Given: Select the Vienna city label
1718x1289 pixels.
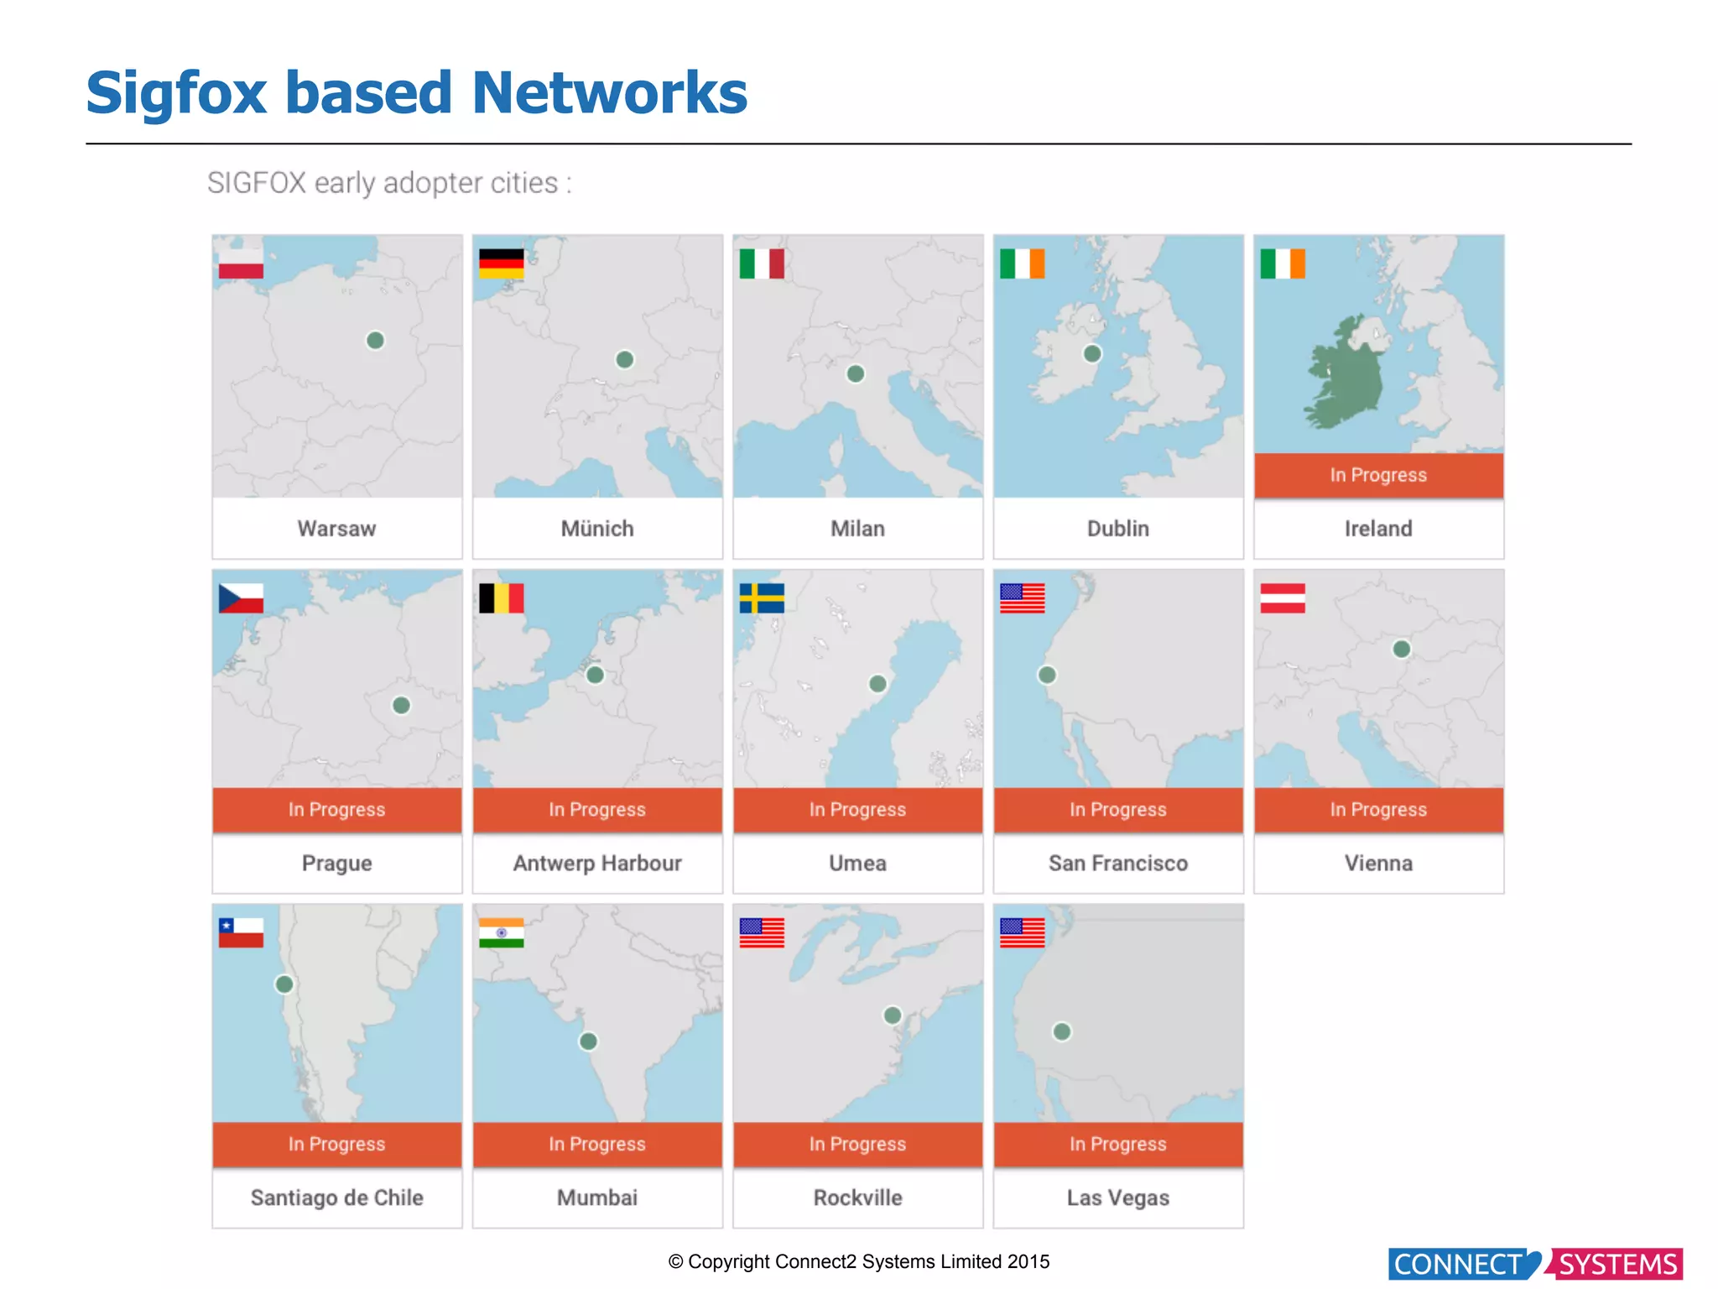Looking at the screenshot, I should point(1378,864).
